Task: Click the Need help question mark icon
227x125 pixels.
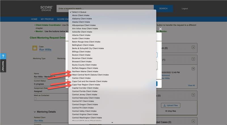Action: click(x=3, y=56)
